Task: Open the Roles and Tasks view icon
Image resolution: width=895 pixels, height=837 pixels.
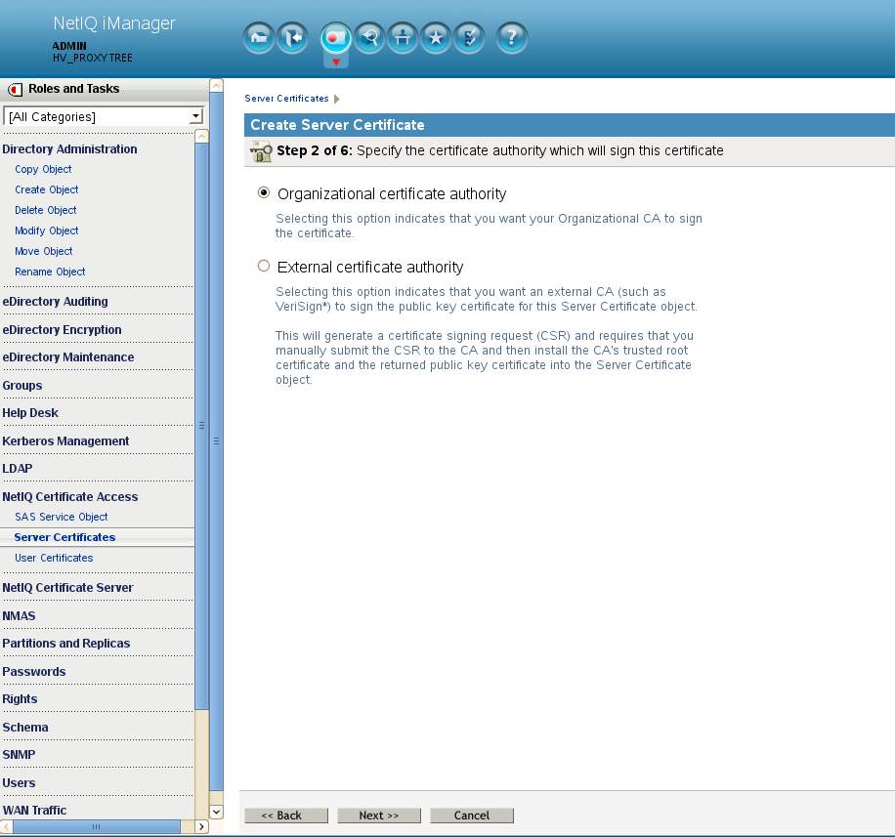Action: coord(336,38)
